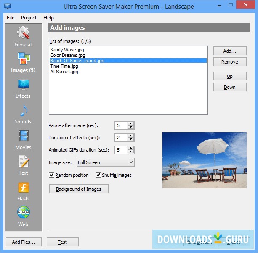Viewport: 258px width, 253px height.
Task: Switch to the Movies film strip icon
Action: 24,136
